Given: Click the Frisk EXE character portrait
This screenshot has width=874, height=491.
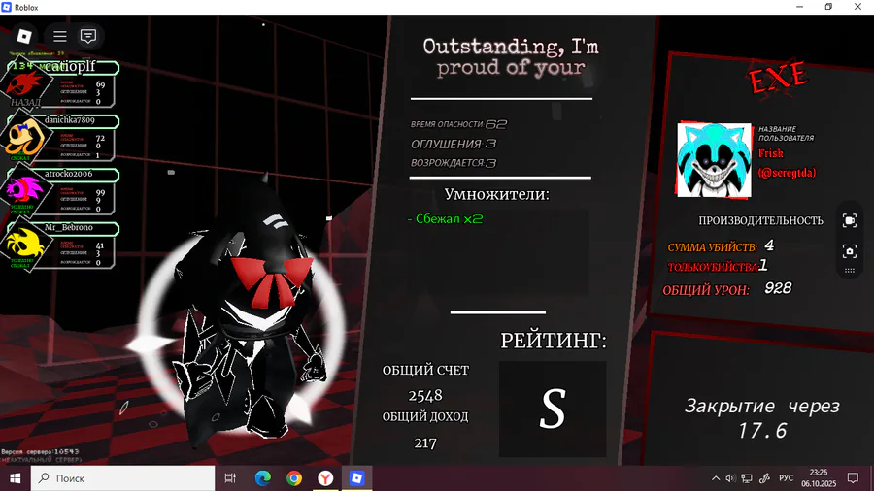Looking at the screenshot, I should tap(714, 160).
